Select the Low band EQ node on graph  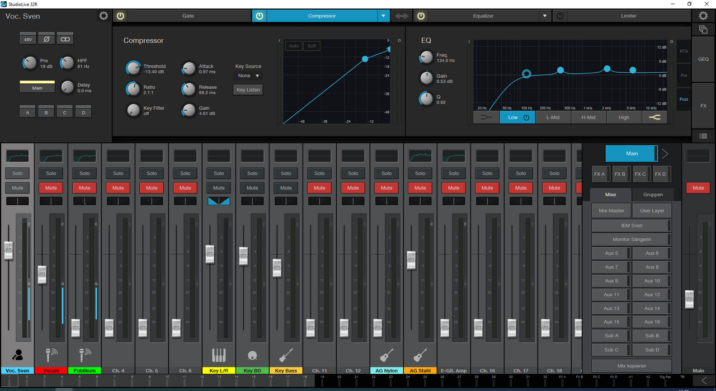(x=526, y=74)
